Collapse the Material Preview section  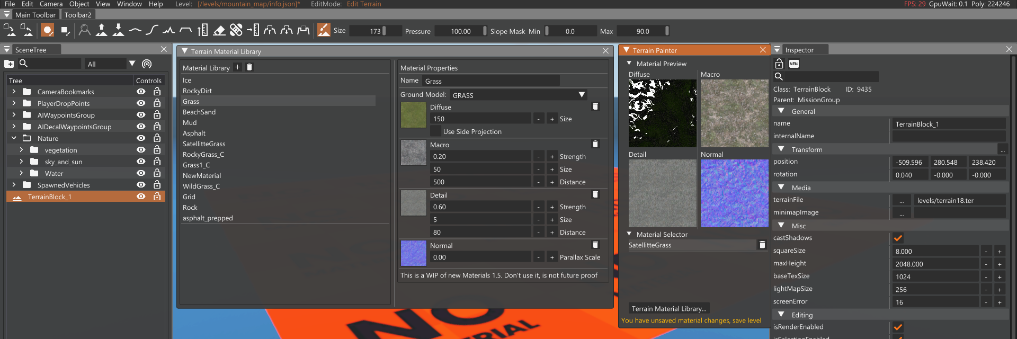pyautogui.click(x=629, y=64)
